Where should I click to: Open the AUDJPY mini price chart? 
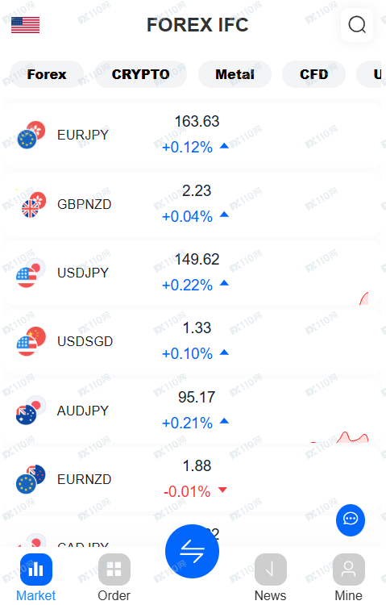[339, 436]
